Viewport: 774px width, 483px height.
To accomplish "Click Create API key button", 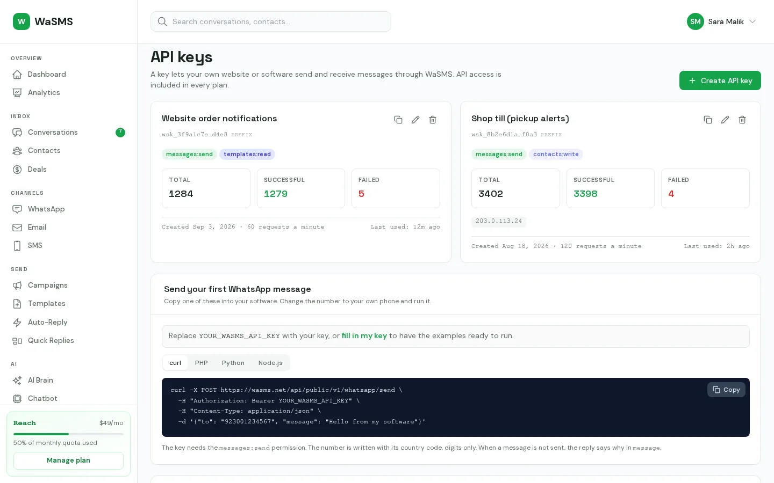I will tap(720, 80).
